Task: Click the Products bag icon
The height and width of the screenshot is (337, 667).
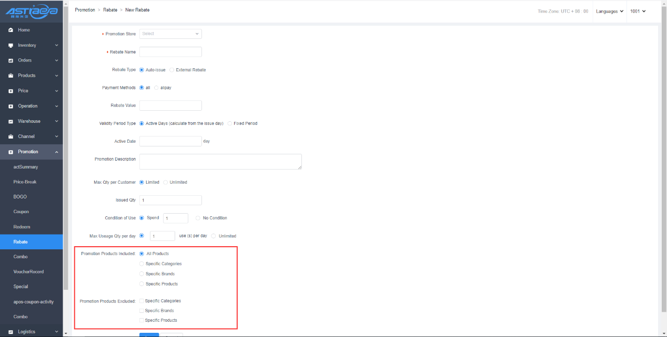Action: 11,76
